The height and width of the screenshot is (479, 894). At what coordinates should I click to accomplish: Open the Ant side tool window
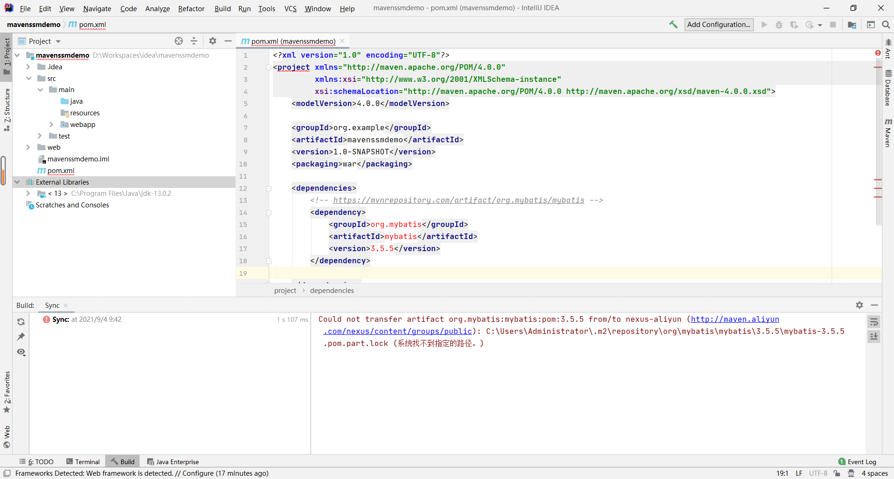(888, 49)
